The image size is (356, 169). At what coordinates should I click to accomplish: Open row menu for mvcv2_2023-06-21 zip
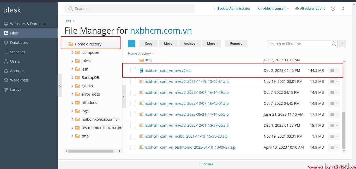tap(334, 114)
